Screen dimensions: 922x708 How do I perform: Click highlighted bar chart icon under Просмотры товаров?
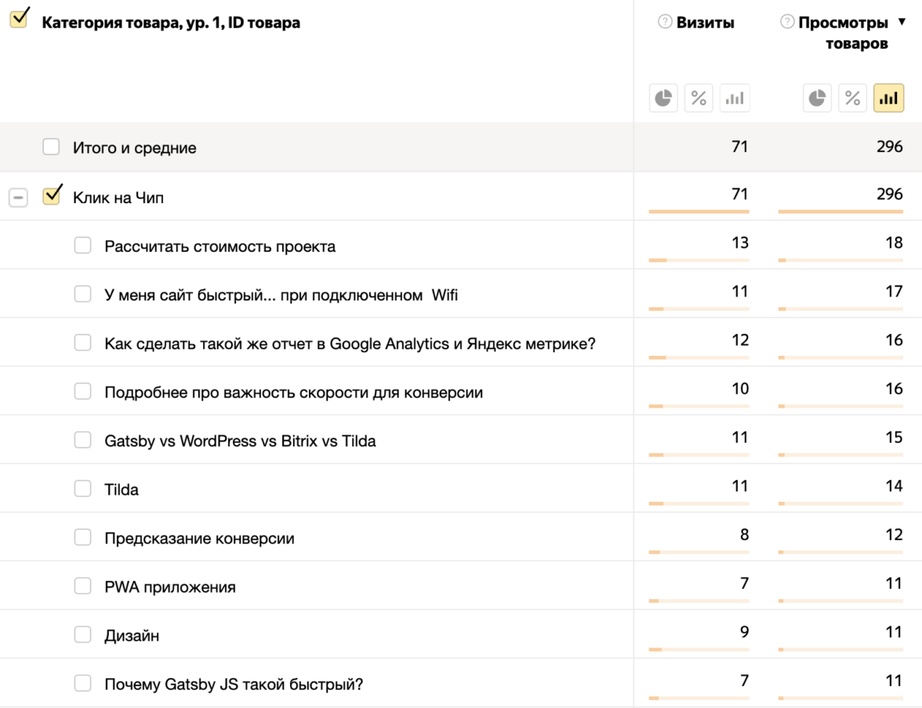pos(888,98)
